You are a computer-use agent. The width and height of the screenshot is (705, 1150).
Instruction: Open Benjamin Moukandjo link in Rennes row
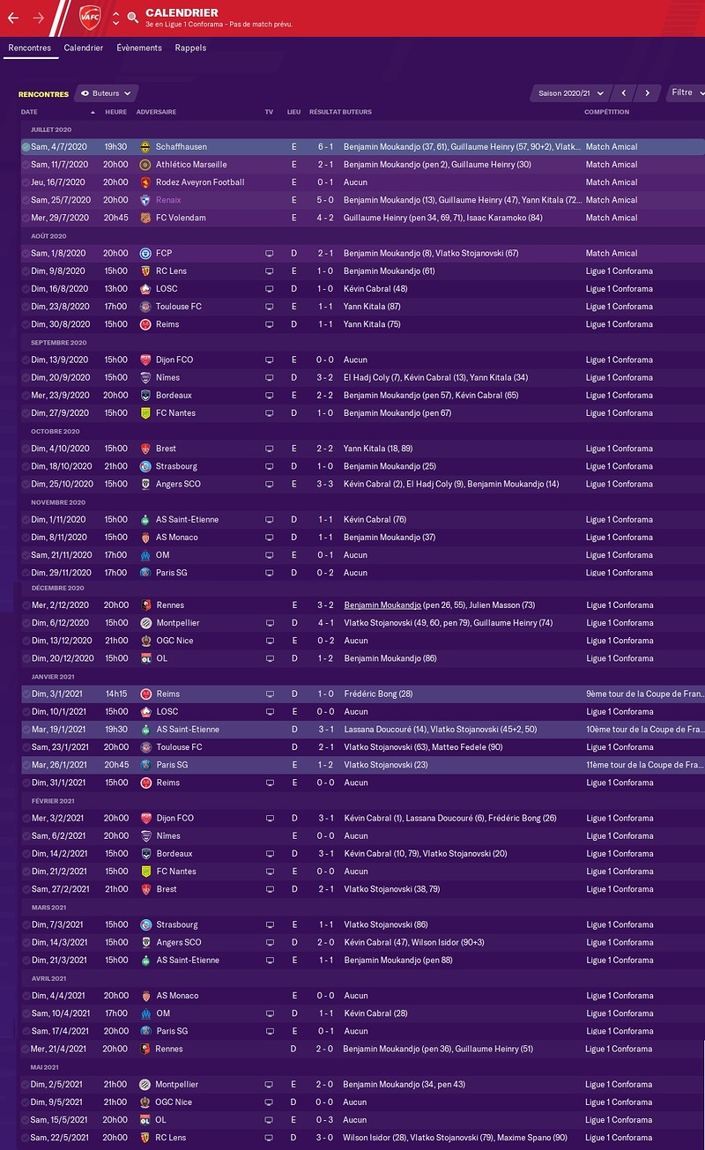click(x=383, y=605)
